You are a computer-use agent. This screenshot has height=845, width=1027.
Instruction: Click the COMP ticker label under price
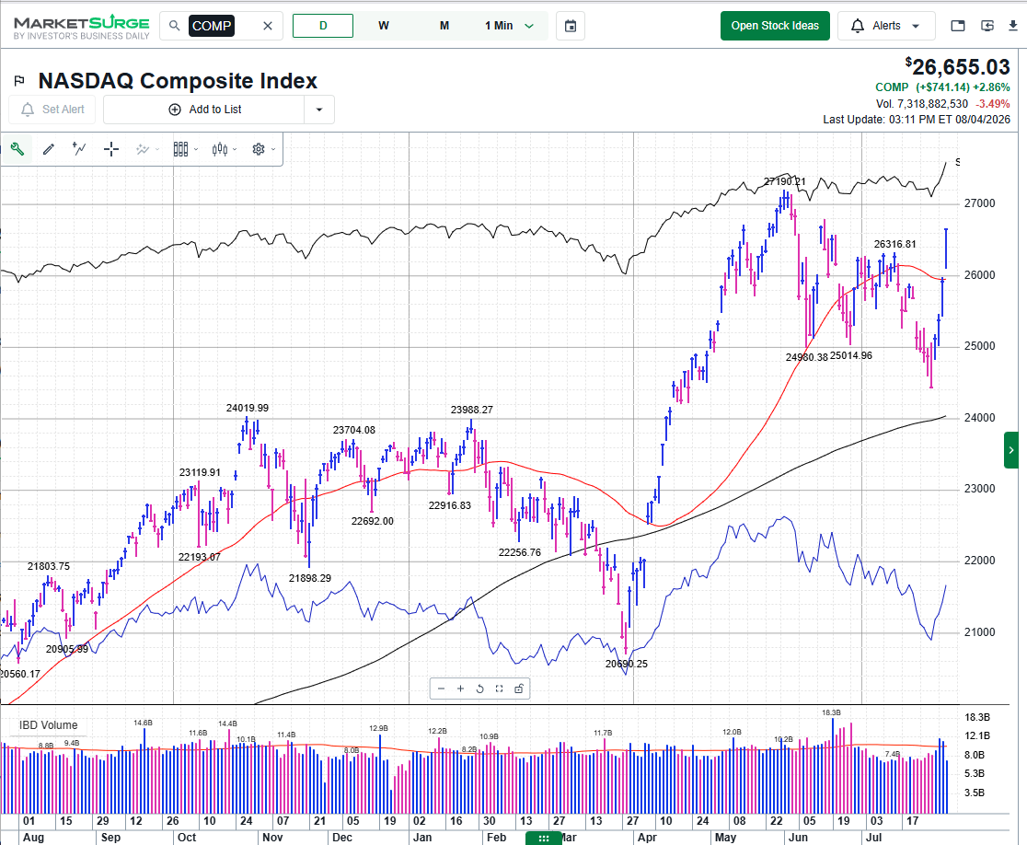click(x=892, y=87)
